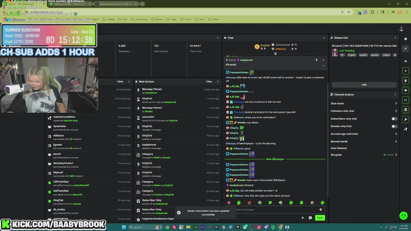Click the english stream tag
This screenshot has width=411, height=231.
point(363,55)
